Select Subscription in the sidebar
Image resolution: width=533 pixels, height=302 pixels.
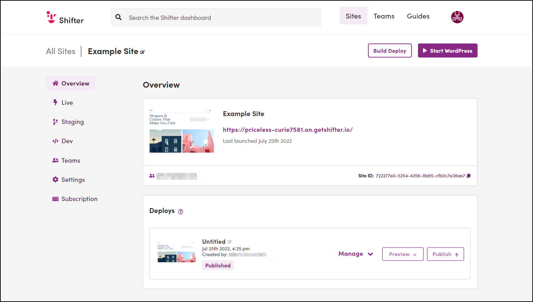click(75, 199)
